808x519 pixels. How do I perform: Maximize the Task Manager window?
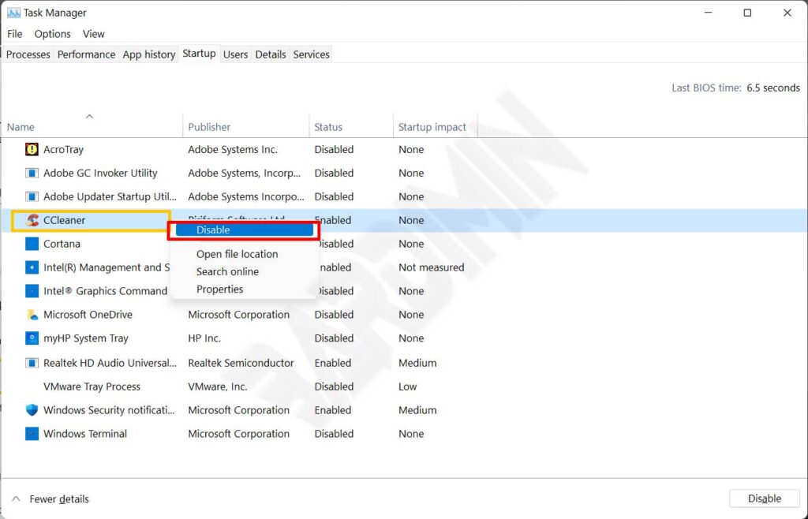[x=747, y=13]
